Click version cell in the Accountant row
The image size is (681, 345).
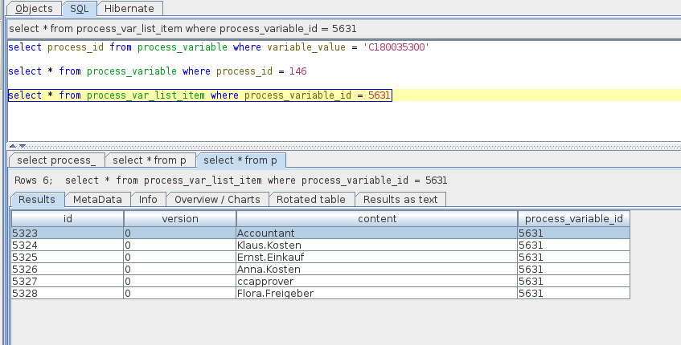[x=180, y=233]
